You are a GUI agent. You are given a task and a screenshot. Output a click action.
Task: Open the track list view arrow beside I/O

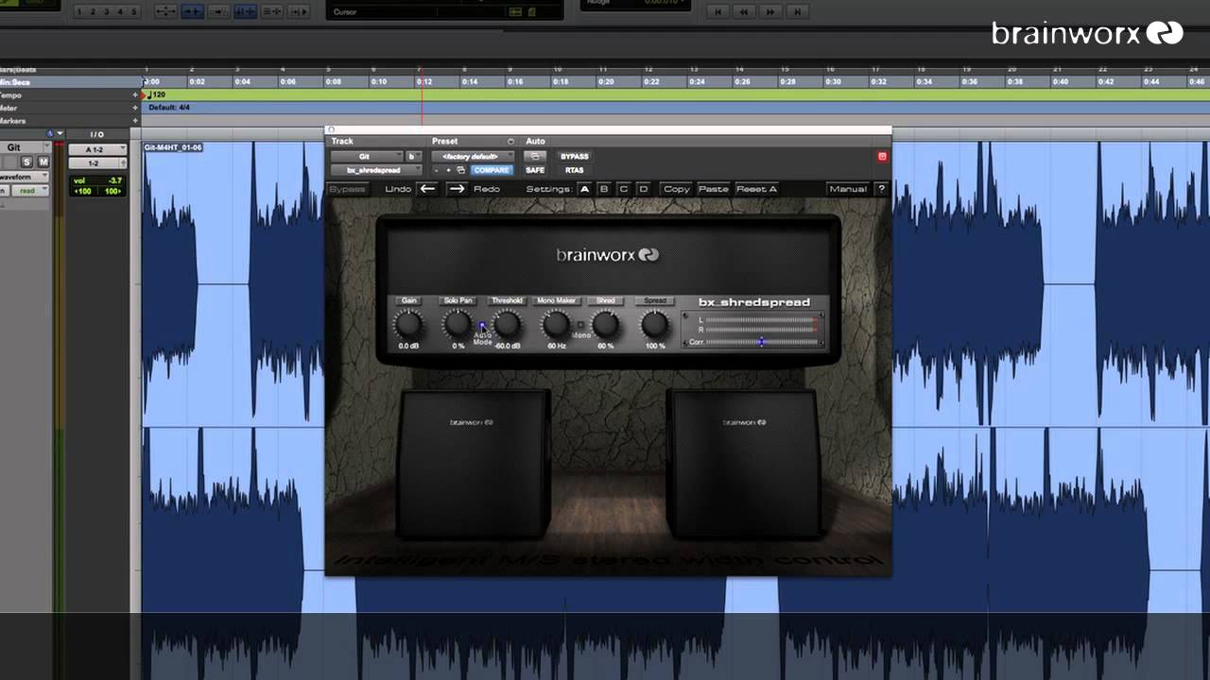[x=60, y=134]
